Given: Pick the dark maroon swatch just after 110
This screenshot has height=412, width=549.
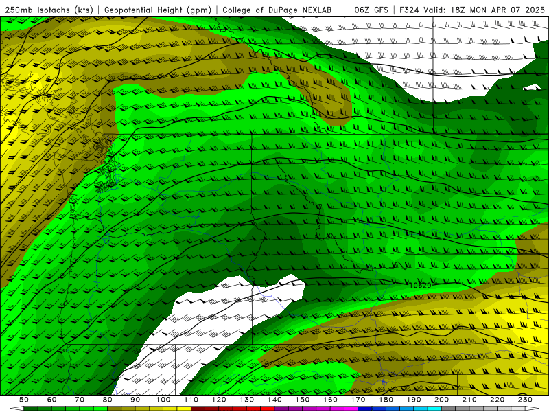Looking at the screenshot, I should [198, 409].
